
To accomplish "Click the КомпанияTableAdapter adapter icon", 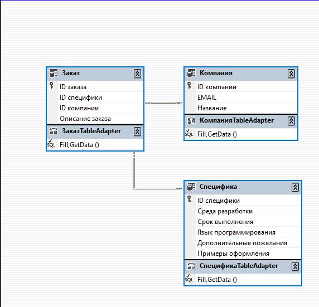I will pyautogui.click(x=191, y=120).
